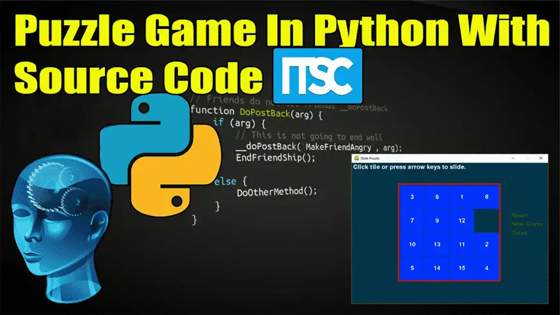Slide tile number 1
560x315 pixels.
click(x=462, y=197)
